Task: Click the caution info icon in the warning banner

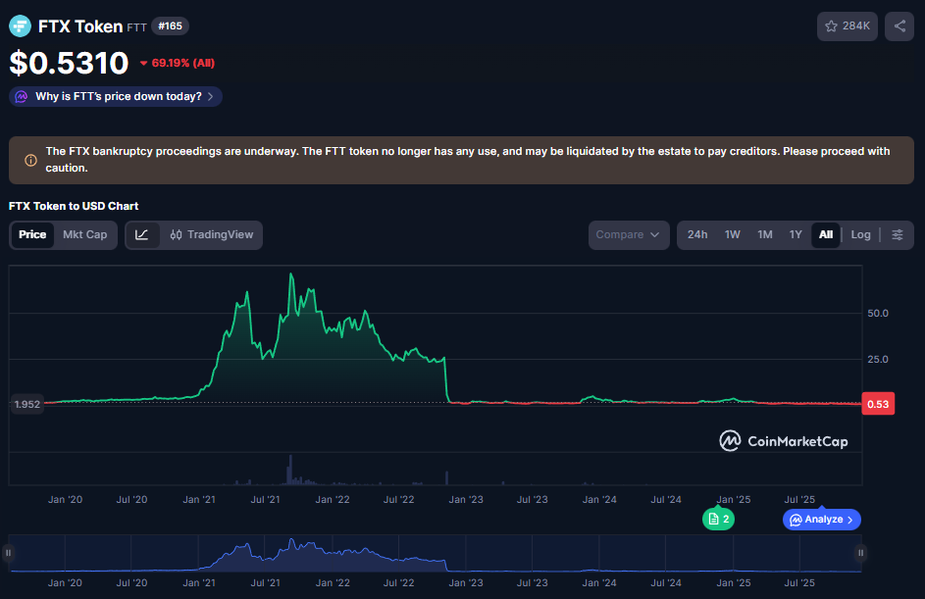Action: [x=30, y=160]
